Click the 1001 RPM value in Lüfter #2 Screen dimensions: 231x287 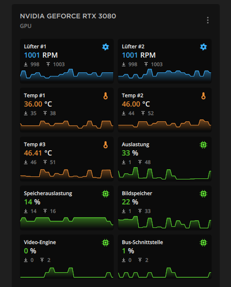coord(139,55)
